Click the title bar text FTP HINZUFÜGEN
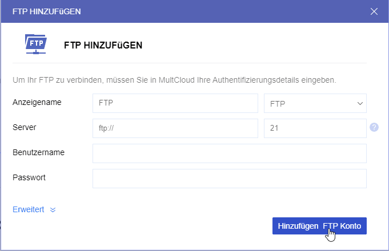Viewport: 389px width, 251px height. (x=46, y=11)
